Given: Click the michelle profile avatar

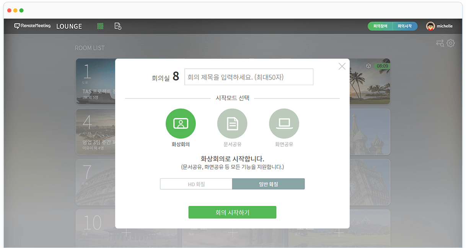Looking at the screenshot, I should coord(430,26).
